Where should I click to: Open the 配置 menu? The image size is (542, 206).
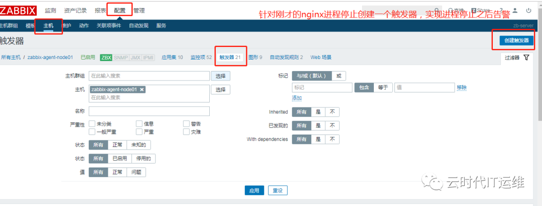pos(120,10)
